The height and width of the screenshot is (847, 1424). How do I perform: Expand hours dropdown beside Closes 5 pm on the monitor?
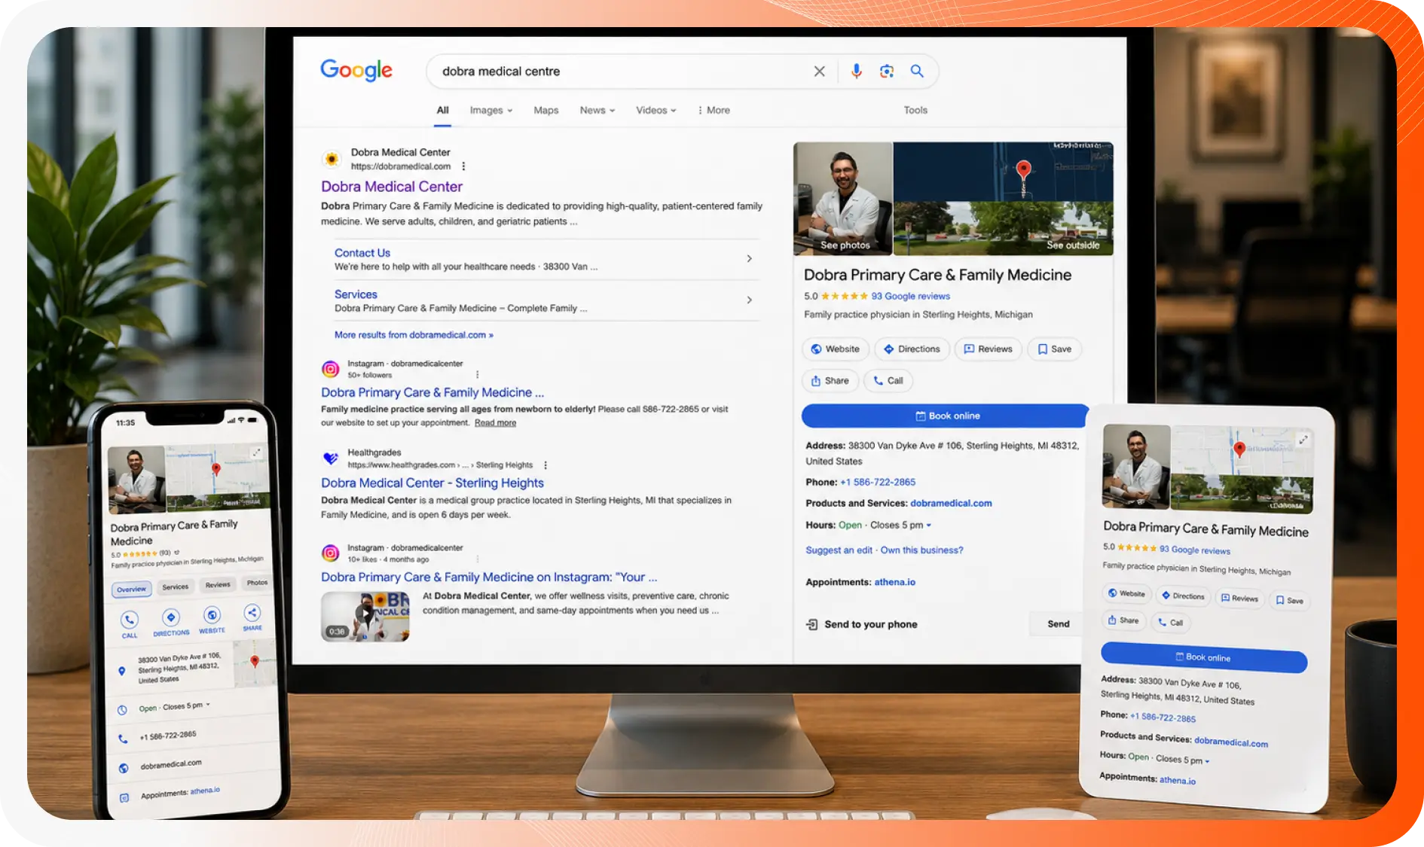pyautogui.click(x=928, y=526)
